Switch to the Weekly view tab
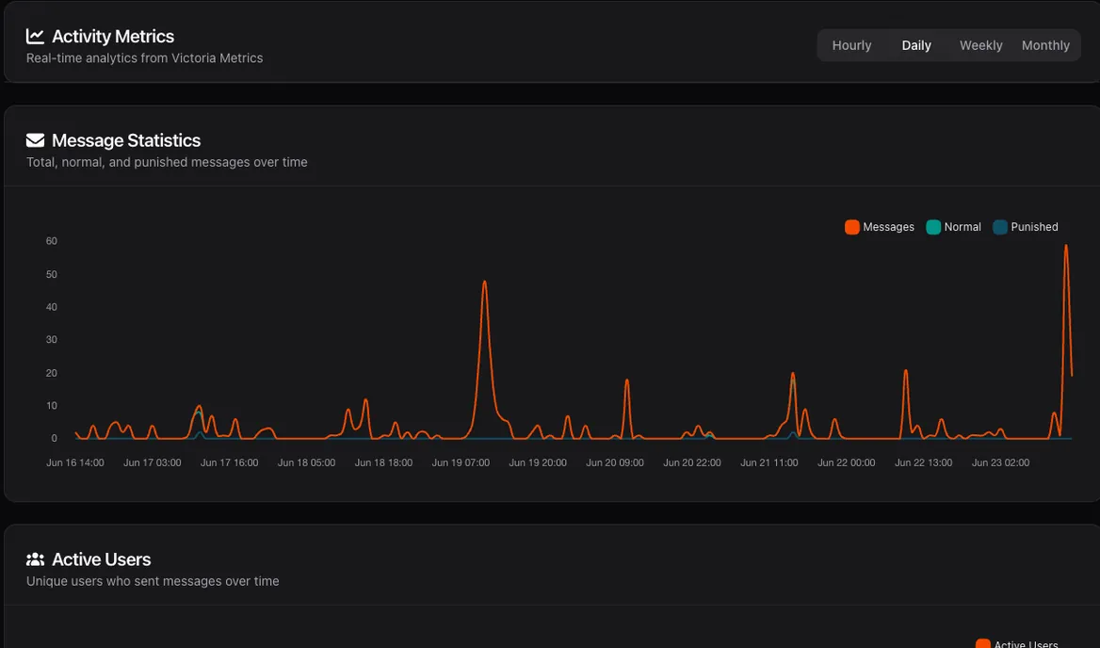This screenshot has height=648, width=1100. [x=980, y=45]
